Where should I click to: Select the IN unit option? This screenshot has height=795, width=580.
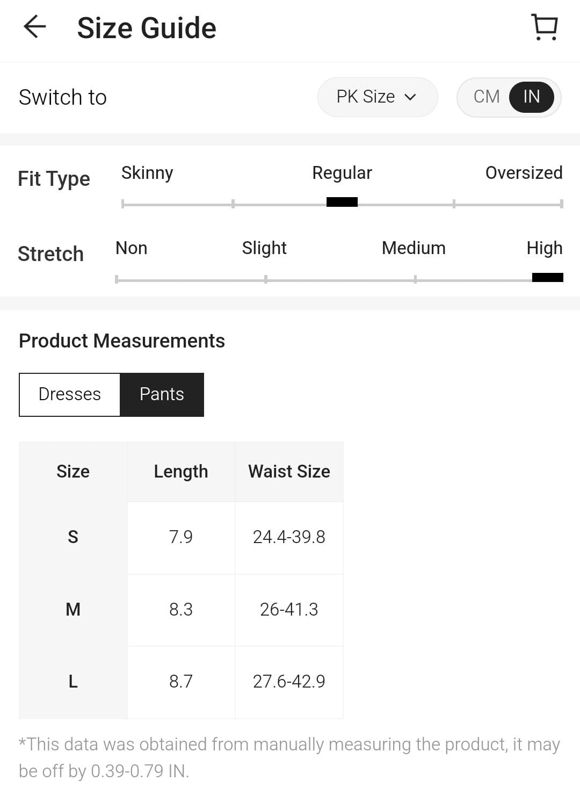coord(531,97)
